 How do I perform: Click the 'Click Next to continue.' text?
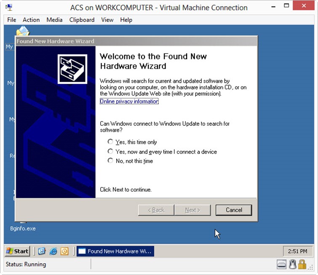point(126,190)
